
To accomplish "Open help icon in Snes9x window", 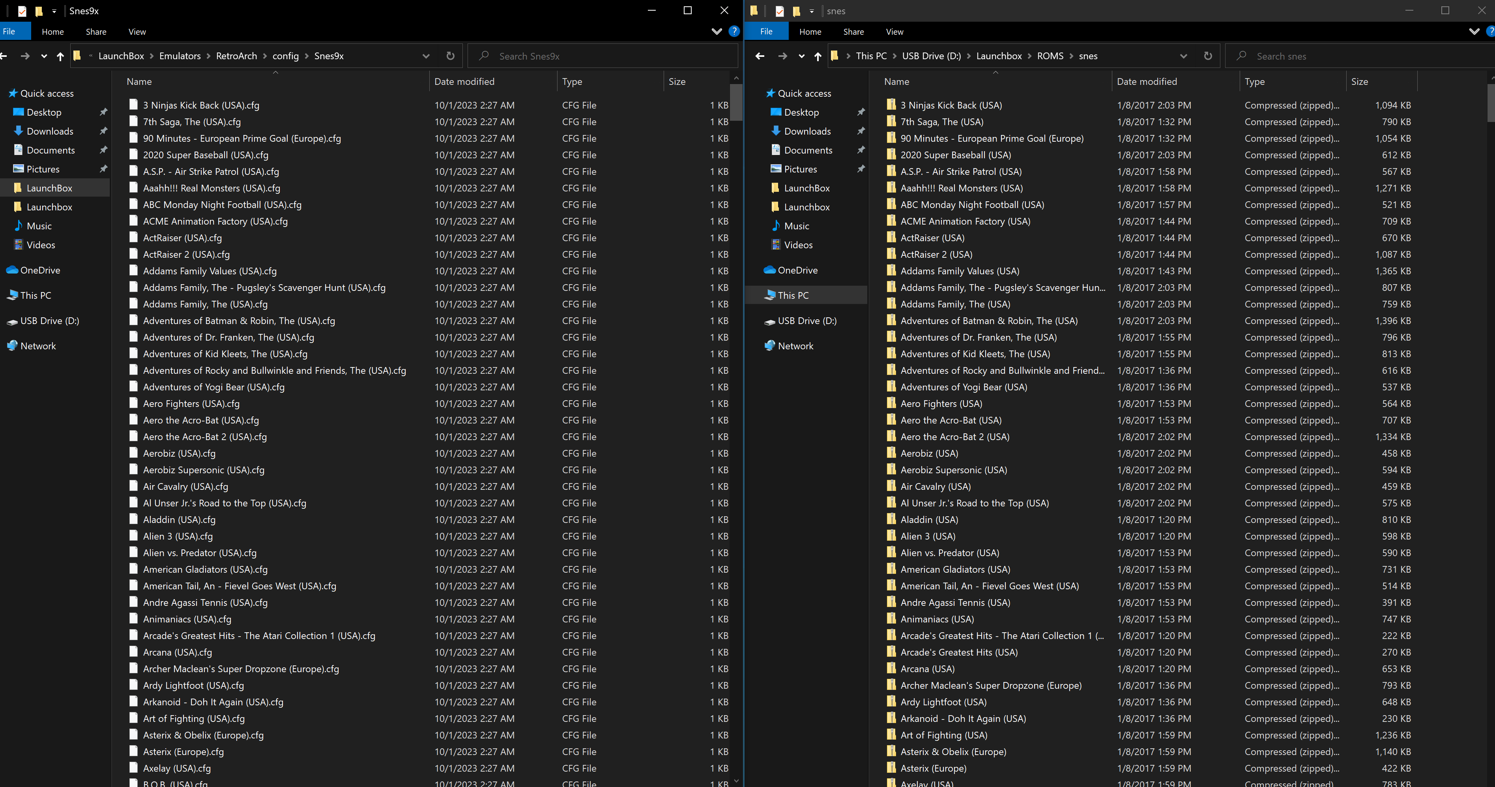I will point(734,31).
